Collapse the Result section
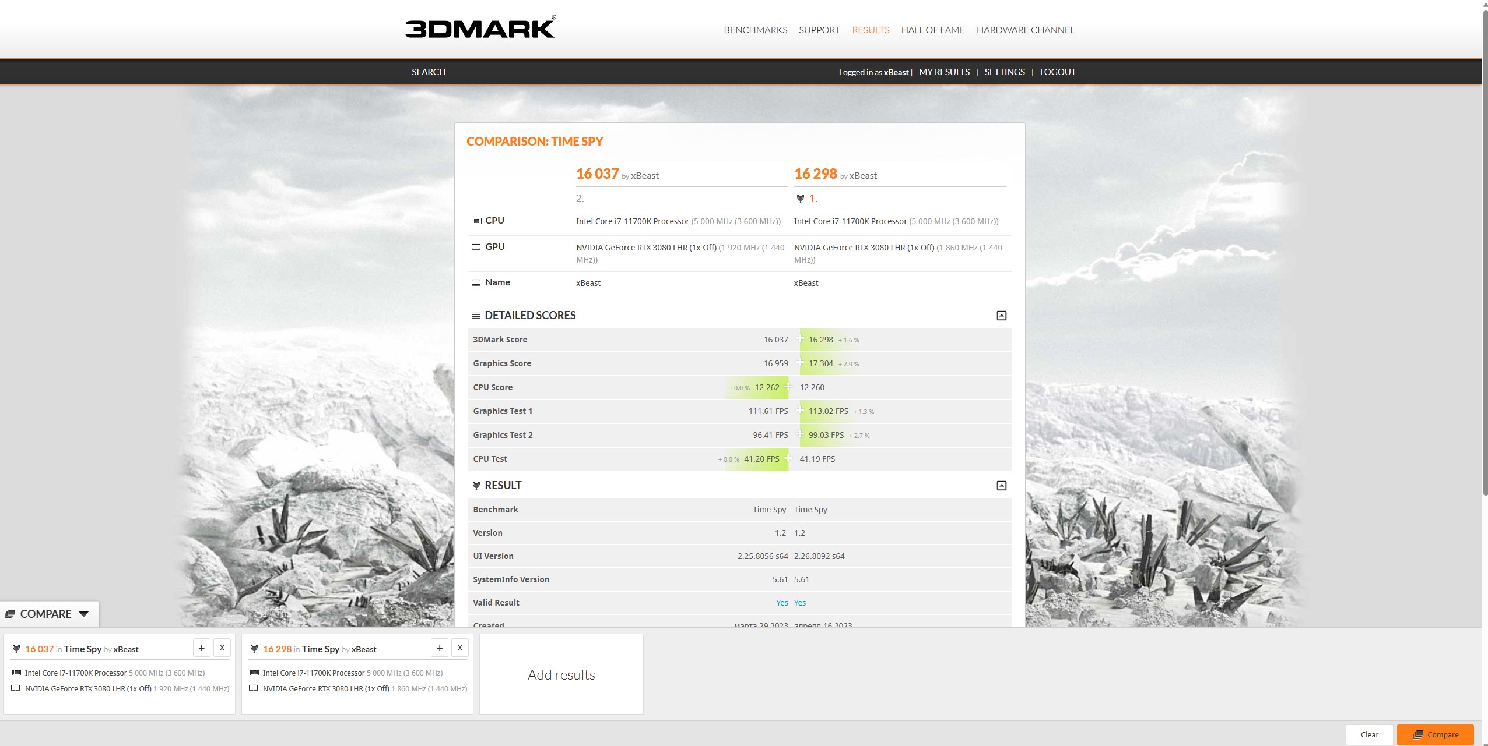The height and width of the screenshot is (746, 1488). click(x=1001, y=486)
